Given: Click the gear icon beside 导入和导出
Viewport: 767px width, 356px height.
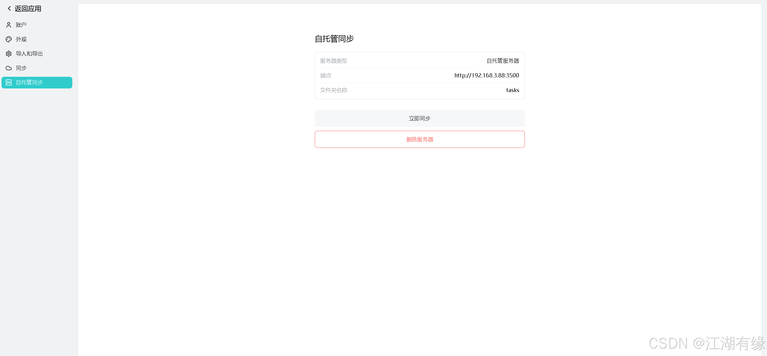Looking at the screenshot, I should pos(8,53).
